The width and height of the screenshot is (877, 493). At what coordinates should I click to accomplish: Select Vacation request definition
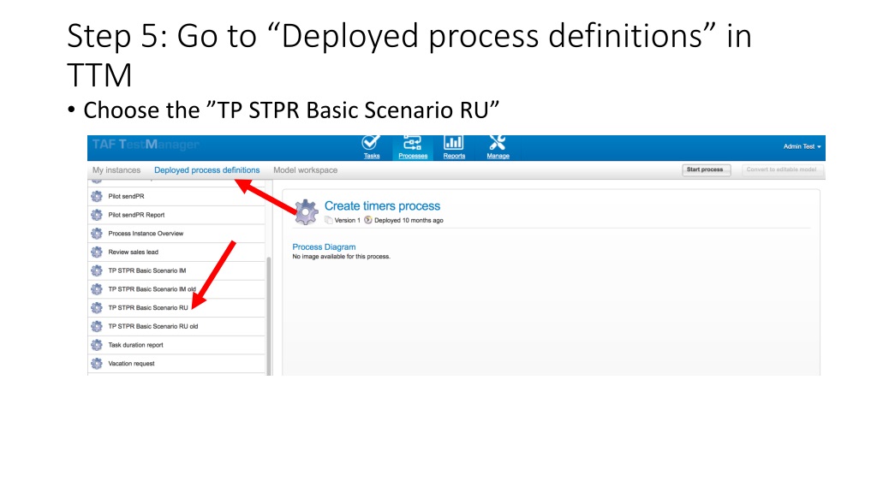176,363
